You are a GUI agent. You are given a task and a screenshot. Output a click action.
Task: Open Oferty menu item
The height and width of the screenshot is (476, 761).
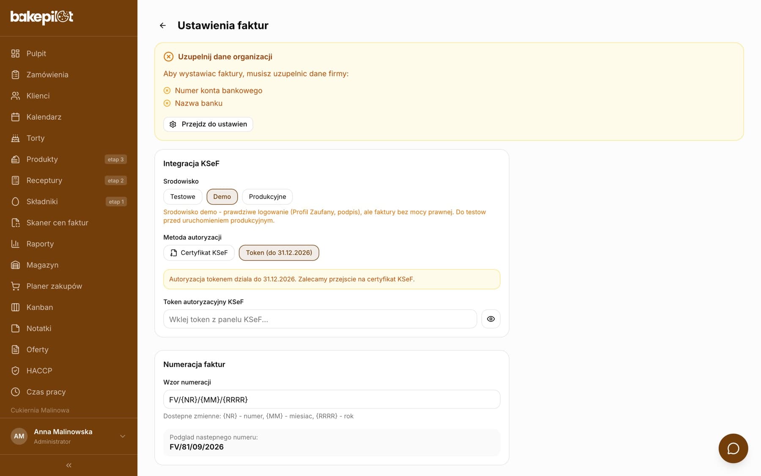pos(68,349)
